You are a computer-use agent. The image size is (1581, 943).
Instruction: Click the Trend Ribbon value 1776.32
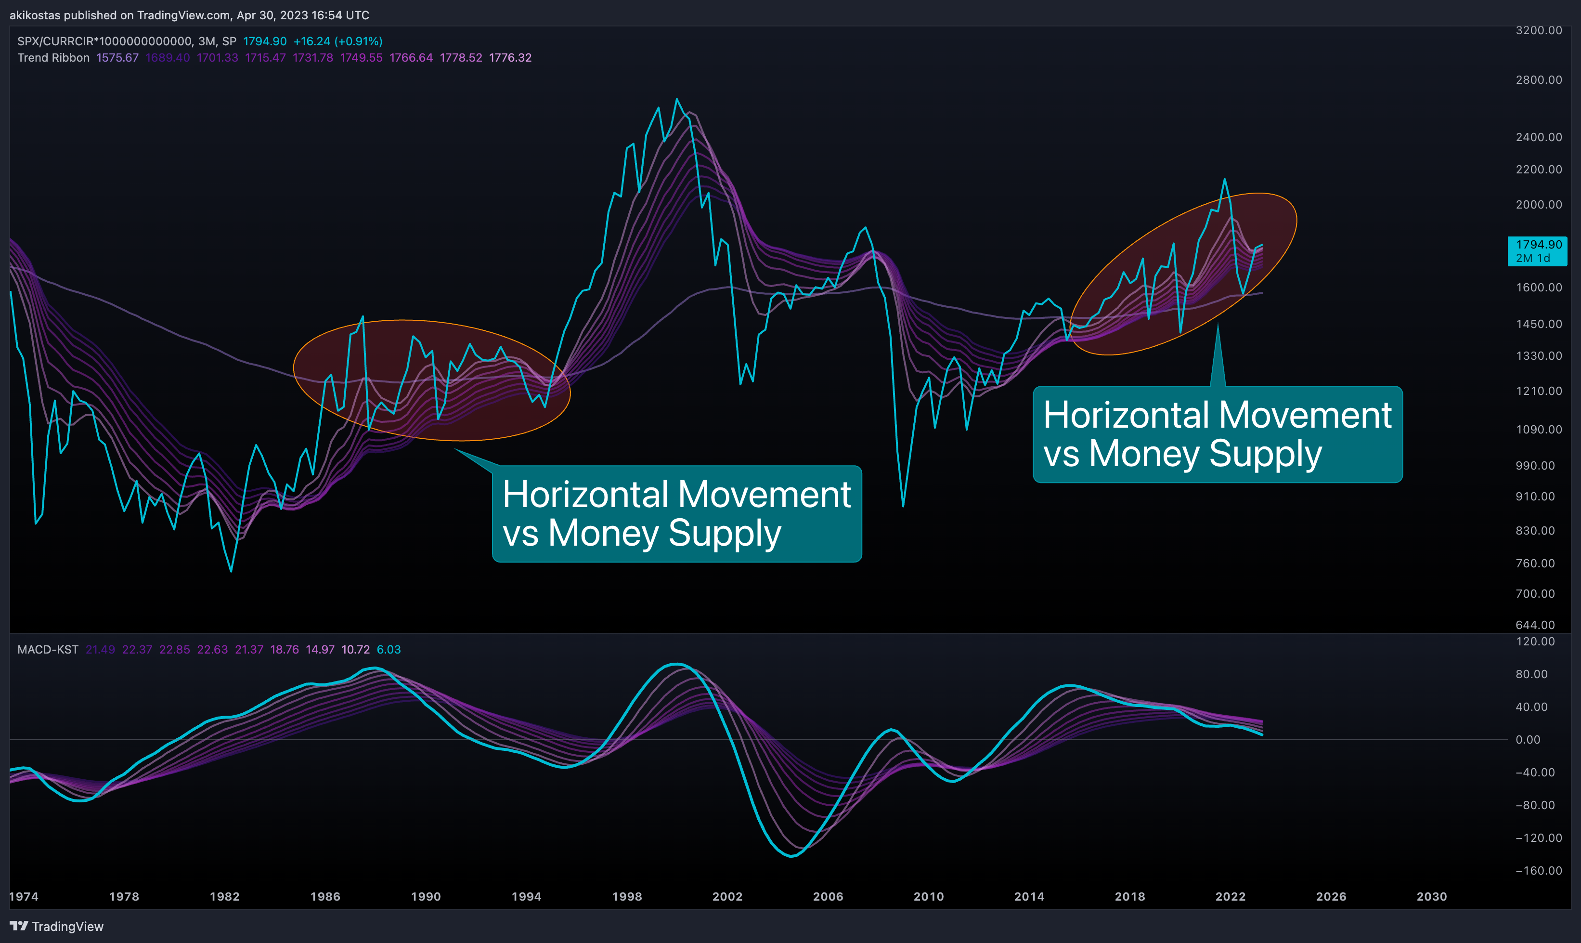(510, 58)
